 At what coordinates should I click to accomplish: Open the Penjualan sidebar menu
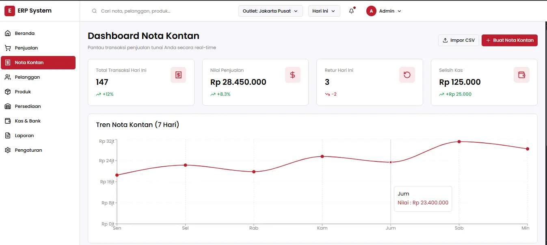point(26,48)
